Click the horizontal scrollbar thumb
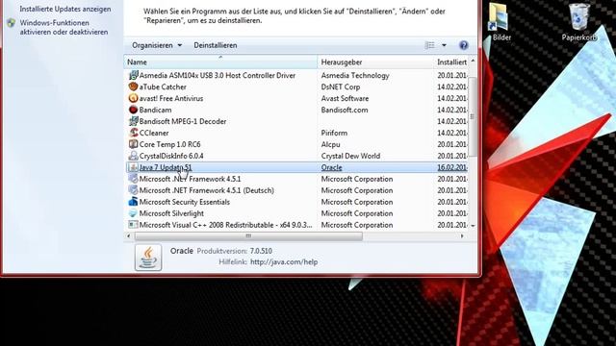Viewport: 616px width, 346px height. point(248,236)
